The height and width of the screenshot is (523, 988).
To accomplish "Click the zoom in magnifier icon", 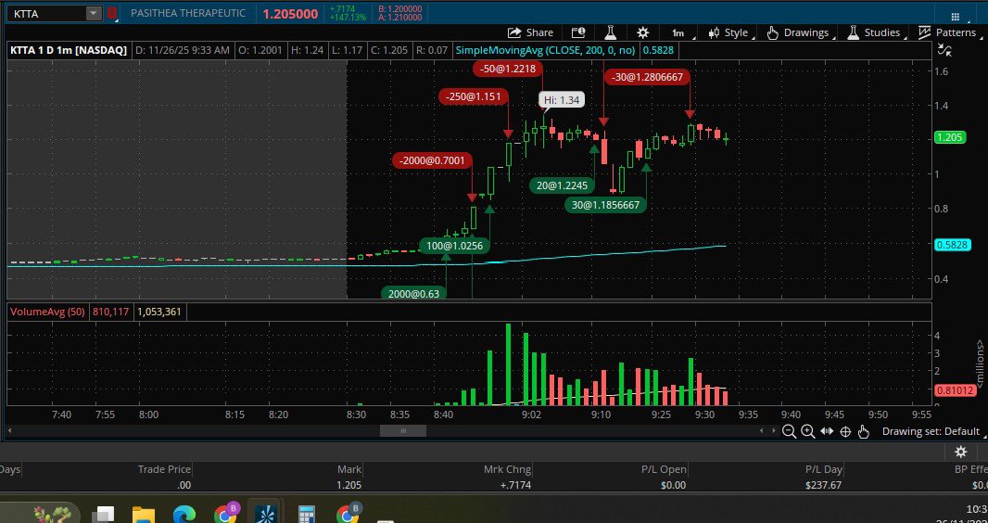I will point(807,431).
